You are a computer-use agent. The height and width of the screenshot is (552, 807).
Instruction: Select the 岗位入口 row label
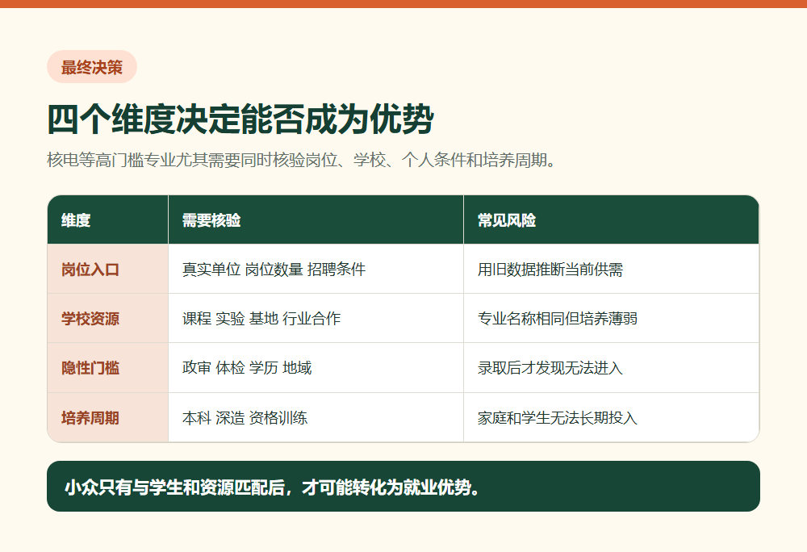107,269
